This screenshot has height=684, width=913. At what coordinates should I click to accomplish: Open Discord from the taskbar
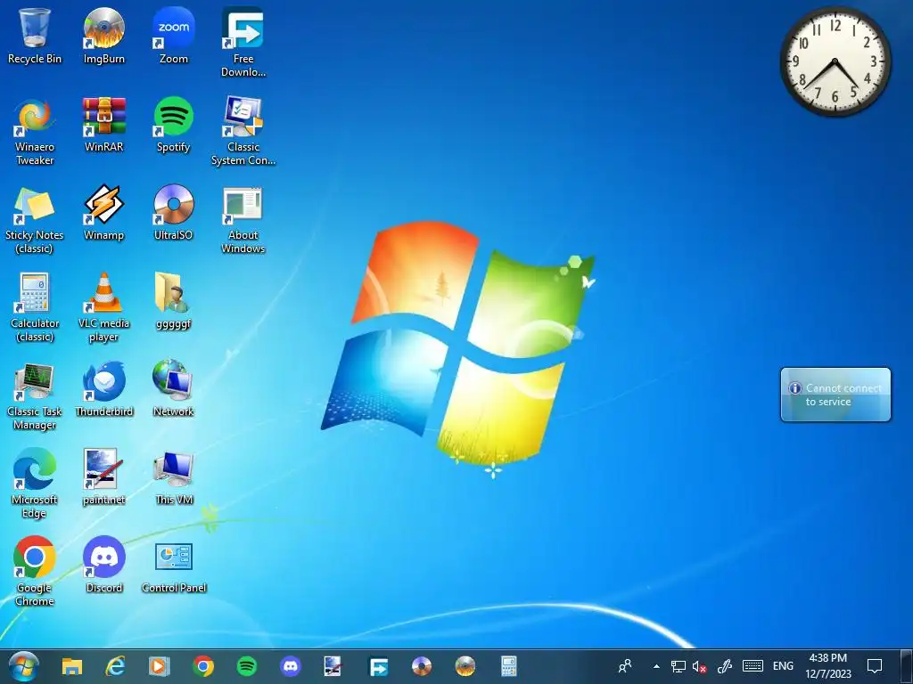(x=291, y=666)
